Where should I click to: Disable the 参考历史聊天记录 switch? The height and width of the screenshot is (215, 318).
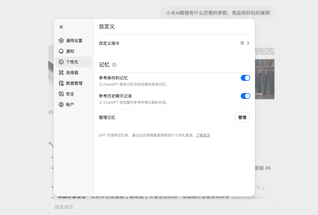click(245, 96)
